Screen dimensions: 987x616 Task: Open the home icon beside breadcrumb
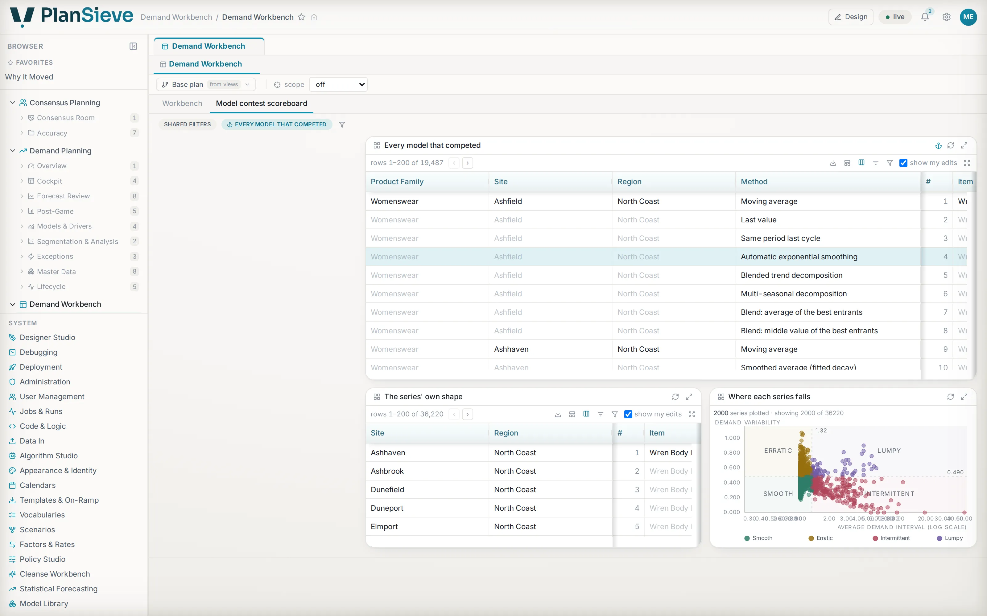pos(314,17)
